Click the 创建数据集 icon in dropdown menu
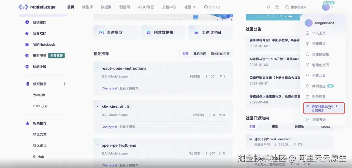352x168 pixels. pos(308,54)
